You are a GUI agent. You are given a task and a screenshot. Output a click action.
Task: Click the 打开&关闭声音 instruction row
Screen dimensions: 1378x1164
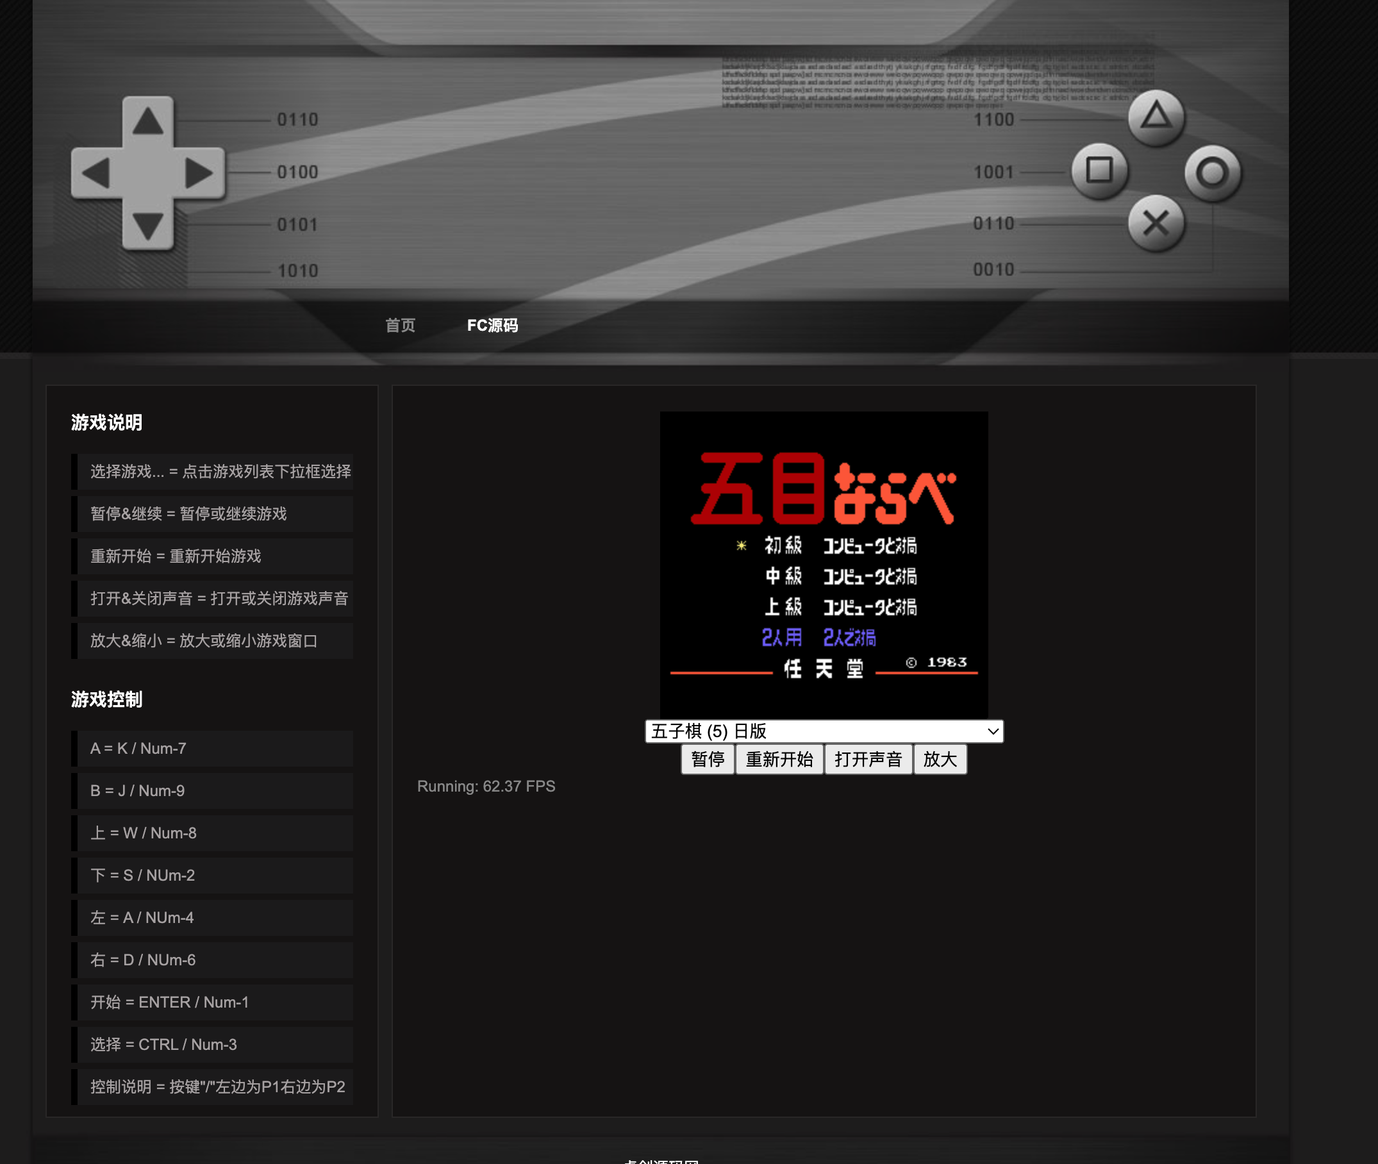coord(212,599)
